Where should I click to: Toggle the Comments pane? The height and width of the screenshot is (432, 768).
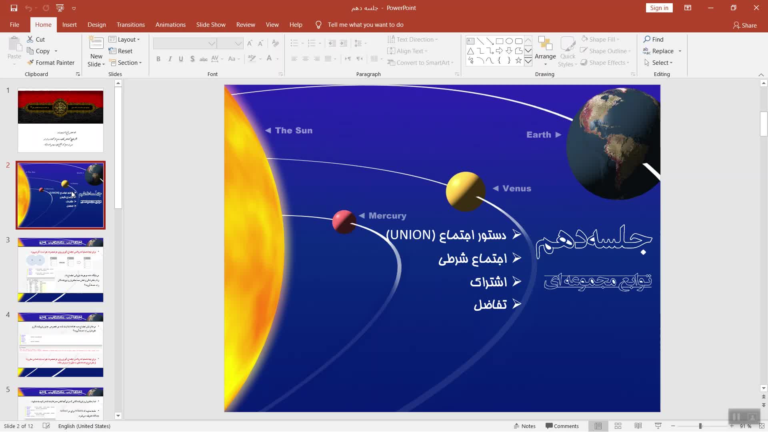tap(562, 426)
